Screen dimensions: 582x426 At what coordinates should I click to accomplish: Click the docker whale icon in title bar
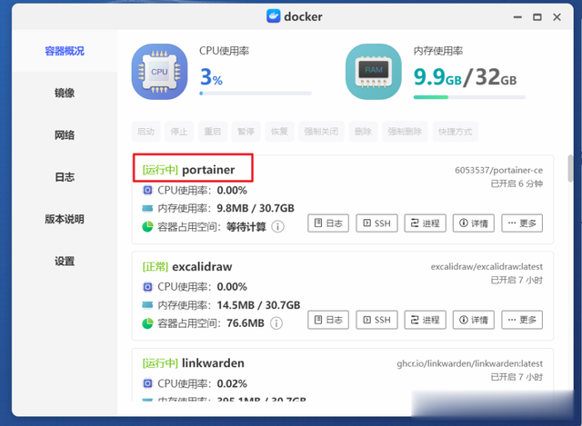(x=273, y=16)
